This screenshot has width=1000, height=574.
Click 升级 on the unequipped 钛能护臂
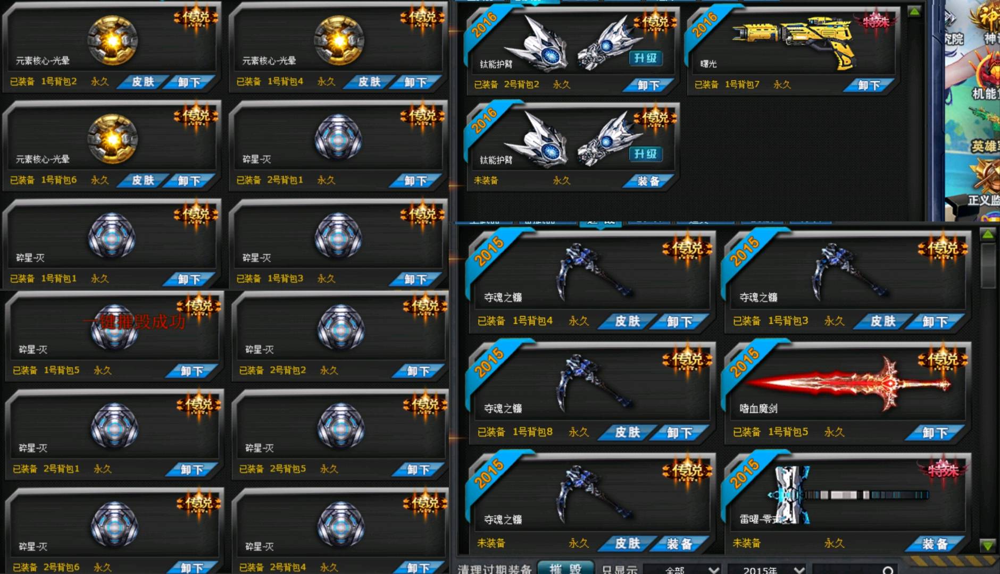(646, 154)
